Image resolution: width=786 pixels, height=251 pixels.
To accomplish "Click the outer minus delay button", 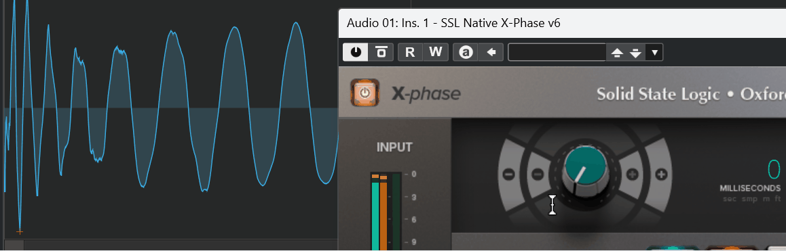I will 508,175.
